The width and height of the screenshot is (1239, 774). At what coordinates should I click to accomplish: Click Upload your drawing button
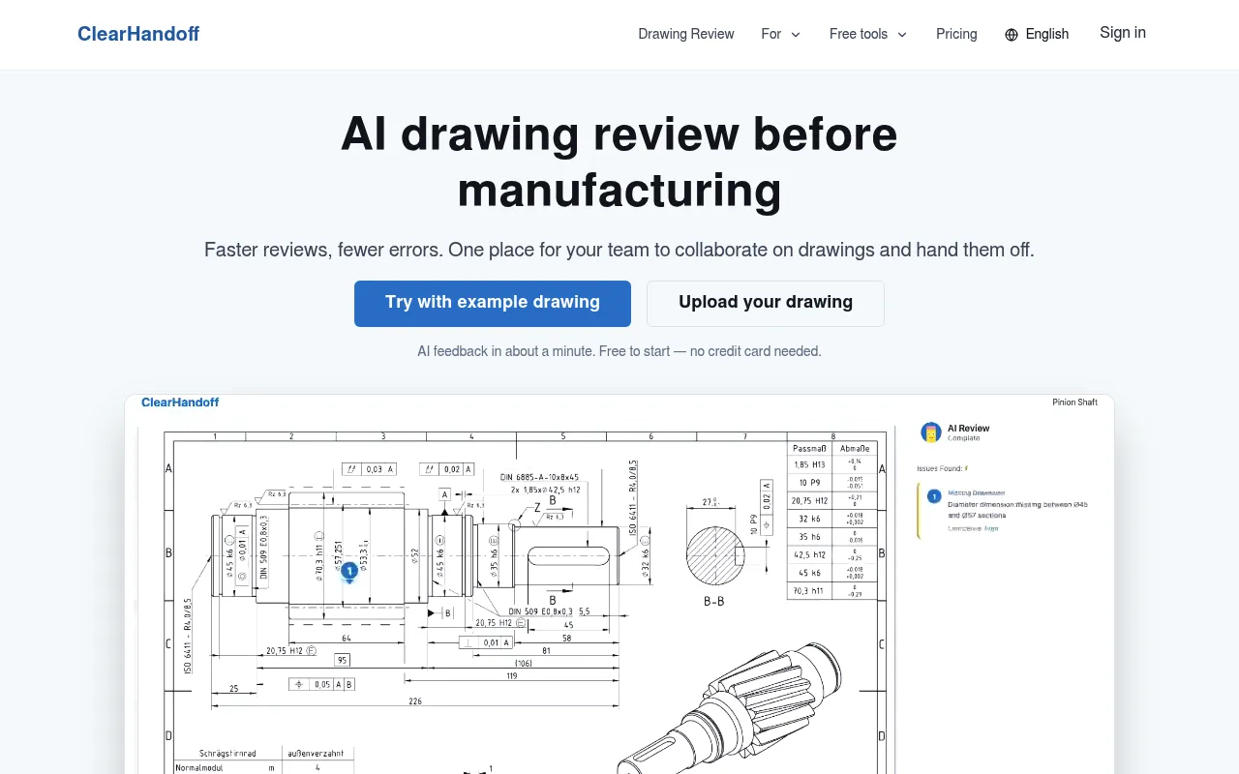766,303
